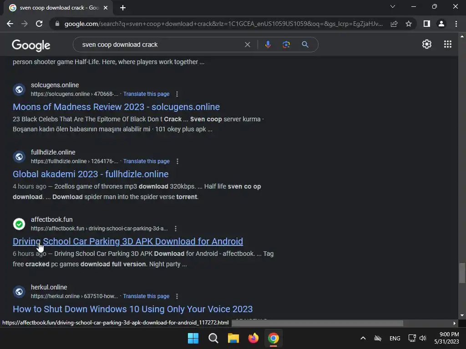Click the horizontal scroll right arrow
The width and height of the screenshot is (466, 349).
point(455,323)
